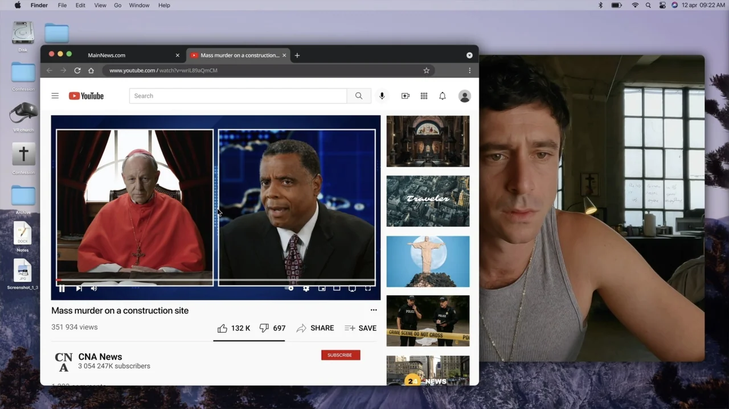
Task: Seek on the video progress bar
Action: tap(216, 280)
